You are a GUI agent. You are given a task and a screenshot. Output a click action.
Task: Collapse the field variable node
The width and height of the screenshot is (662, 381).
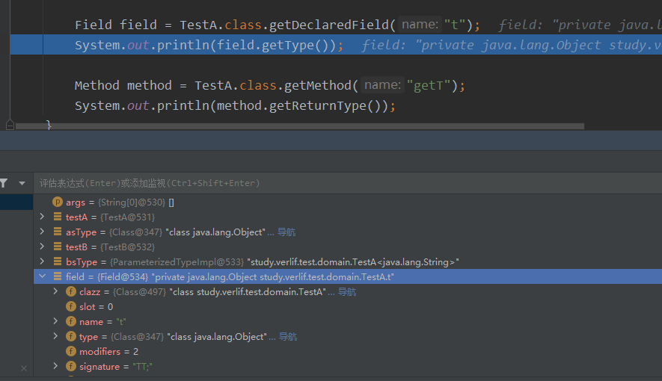(43, 277)
